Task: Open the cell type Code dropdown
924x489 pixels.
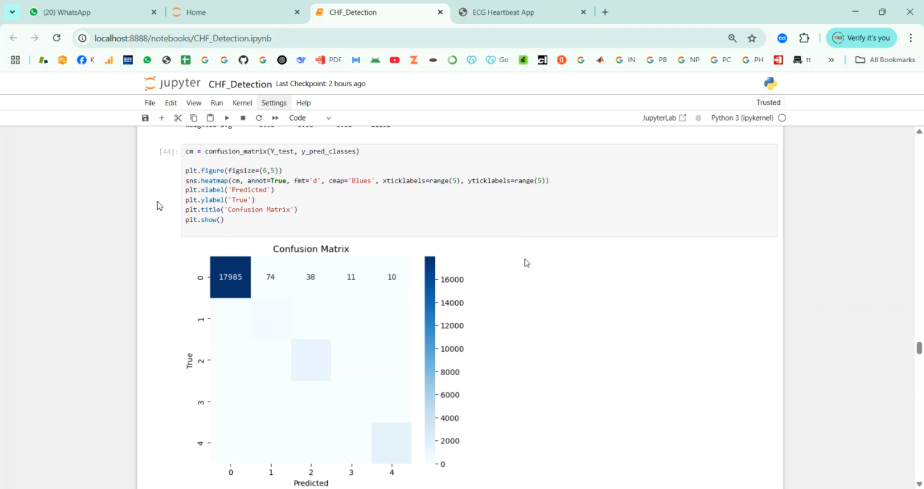Action: tap(310, 118)
